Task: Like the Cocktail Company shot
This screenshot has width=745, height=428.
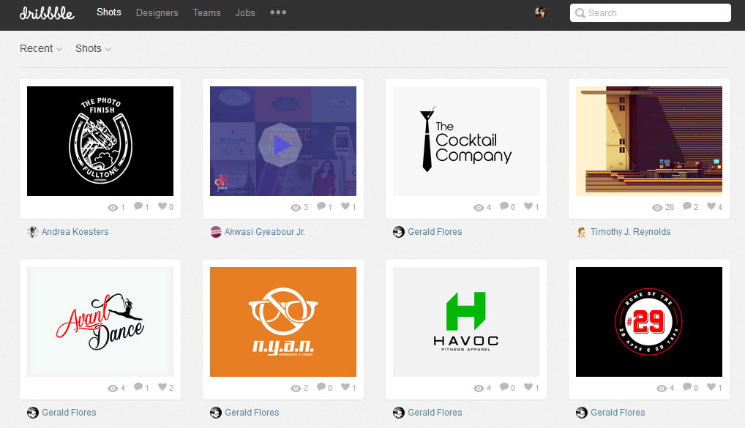Action: click(x=528, y=206)
